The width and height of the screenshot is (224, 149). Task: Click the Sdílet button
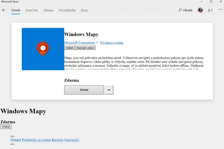tap(69, 48)
